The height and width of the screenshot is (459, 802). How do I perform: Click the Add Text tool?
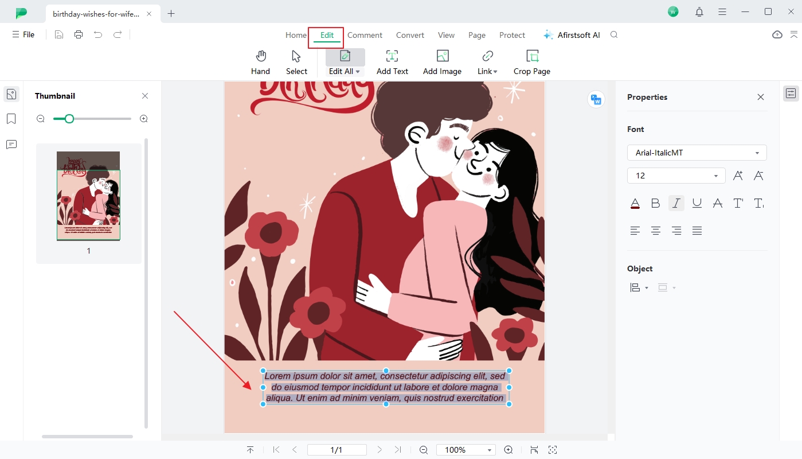(392, 63)
